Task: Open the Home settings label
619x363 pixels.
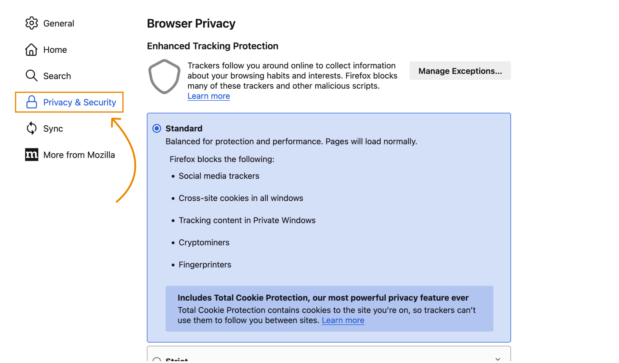Action: [55, 50]
